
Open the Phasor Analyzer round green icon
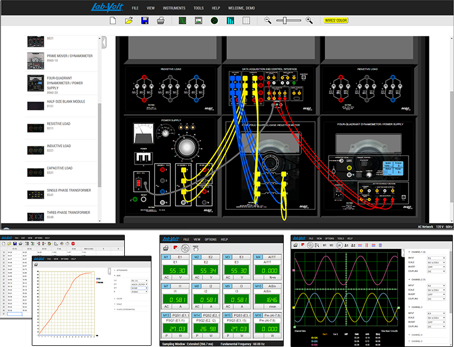[215, 20]
